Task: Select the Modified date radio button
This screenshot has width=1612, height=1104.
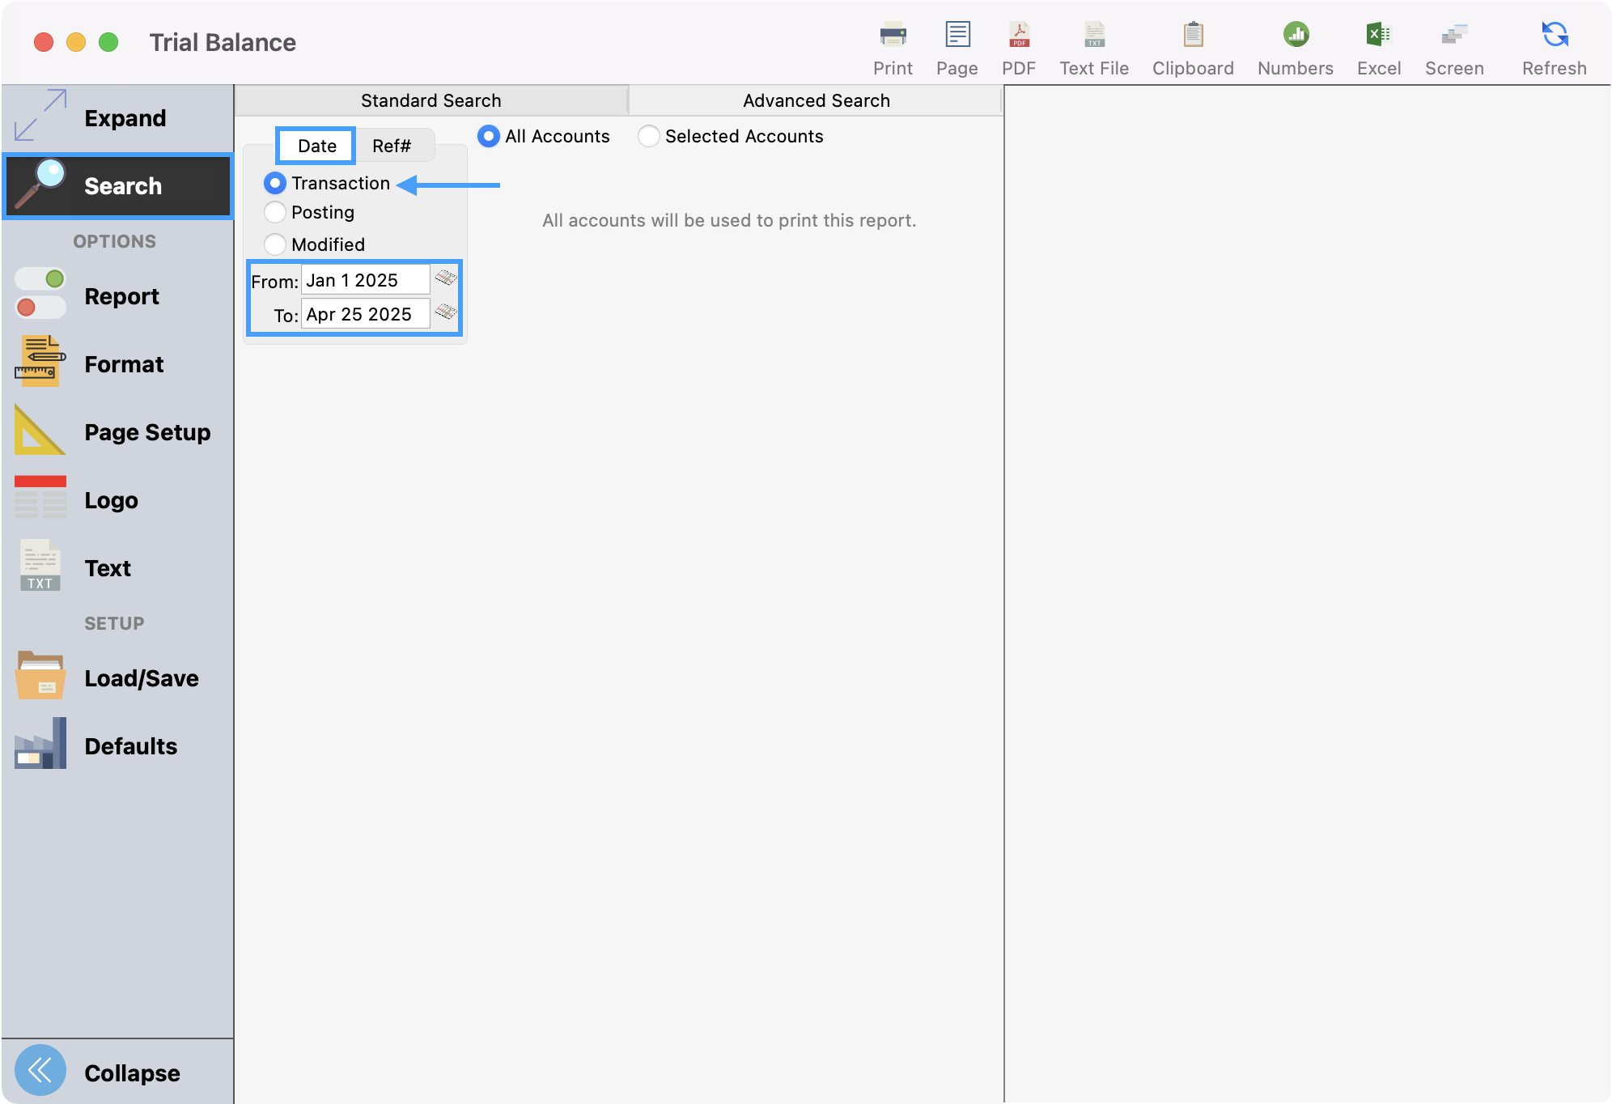Action: [x=275, y=244]
